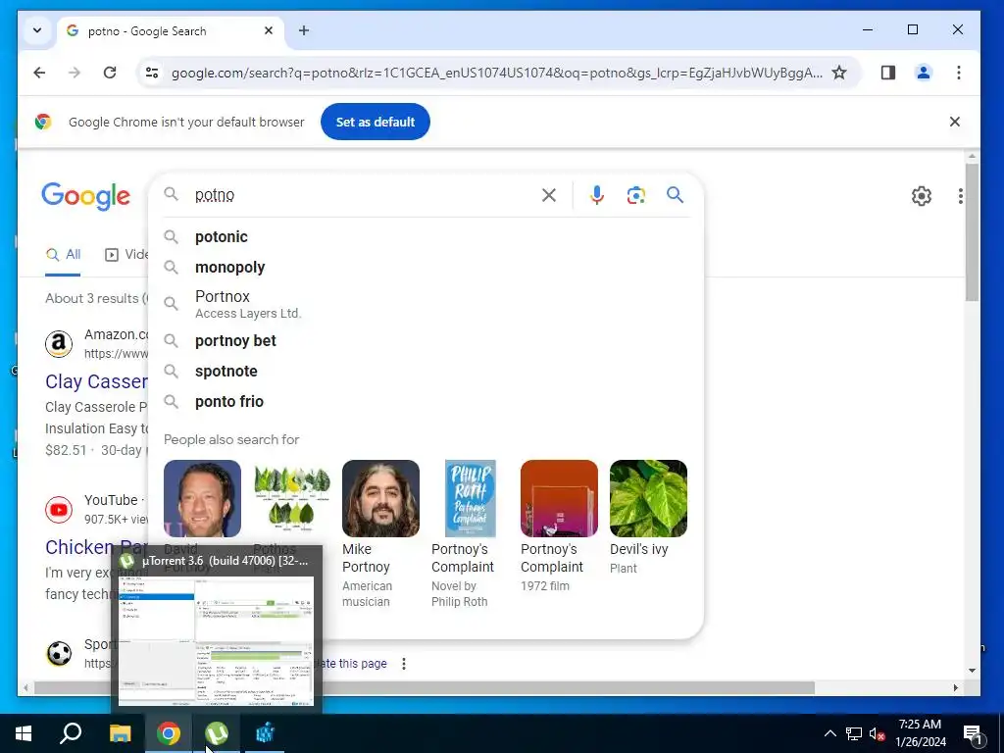Screen dimensions: 1004x753
Task: Click the blue app icon beside µTorrent
Action: coord(265,733)
